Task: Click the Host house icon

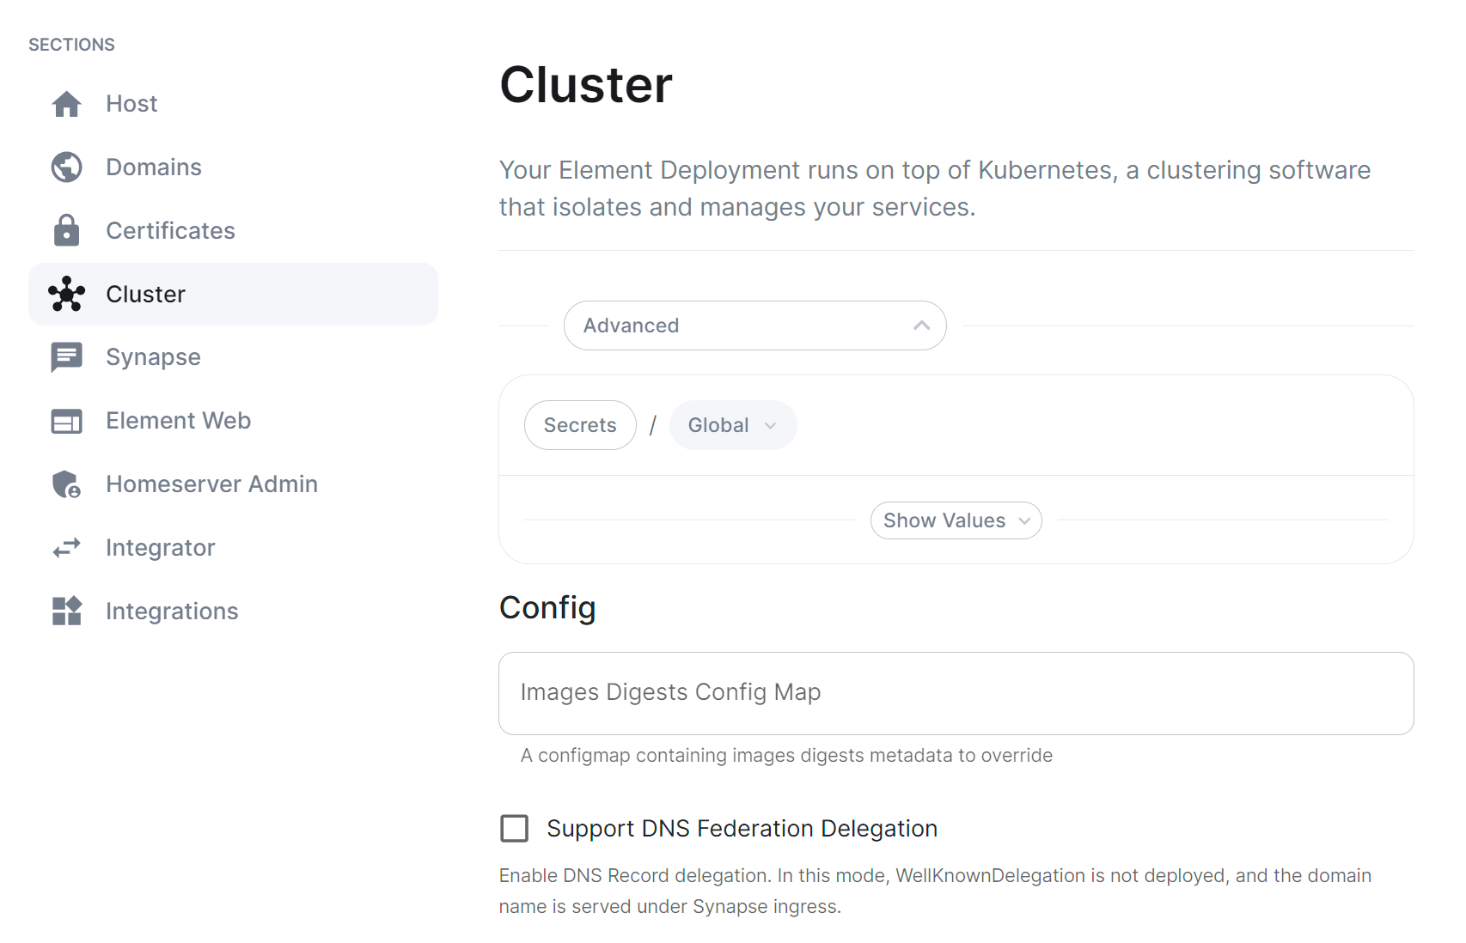Action: click(66, 104)
